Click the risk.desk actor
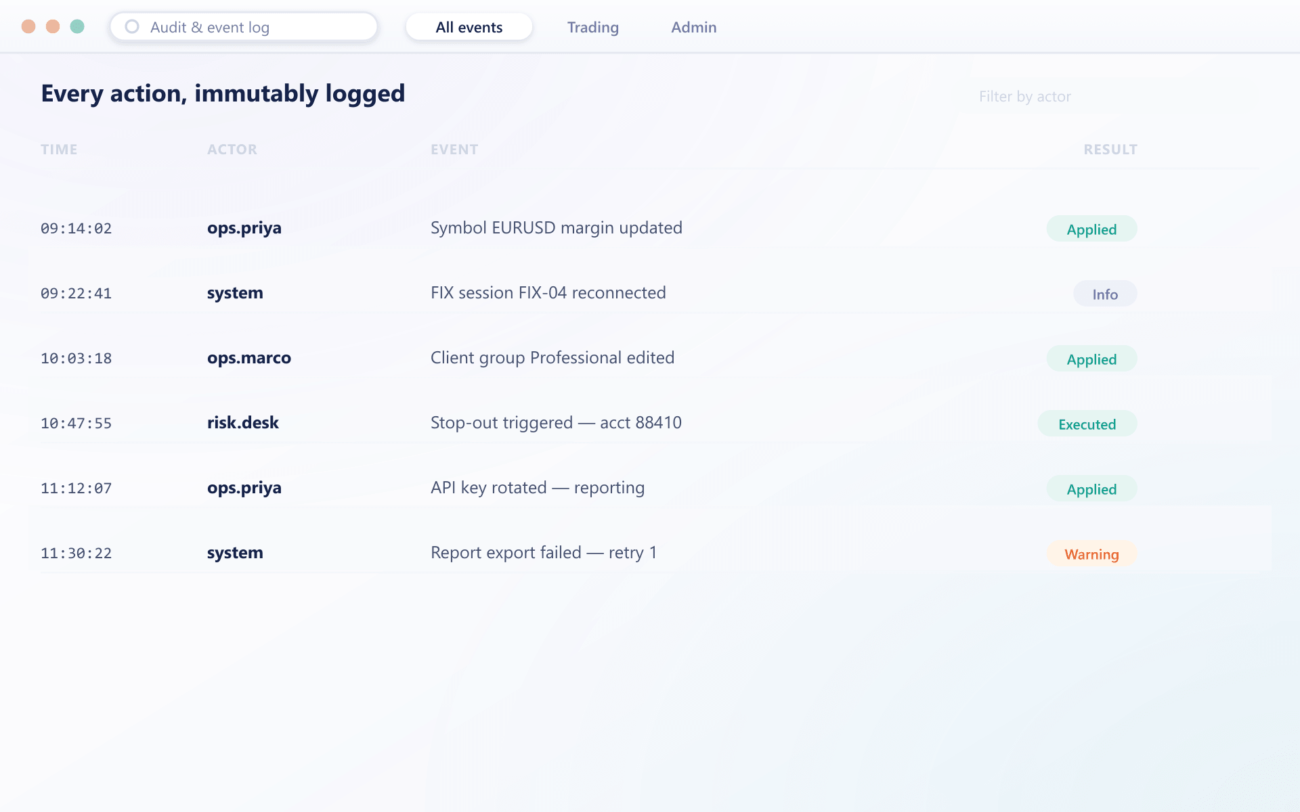 (x=243, y=423)
